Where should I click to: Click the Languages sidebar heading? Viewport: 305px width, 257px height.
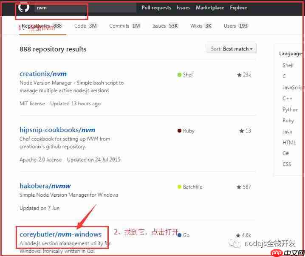coord(291,54)
